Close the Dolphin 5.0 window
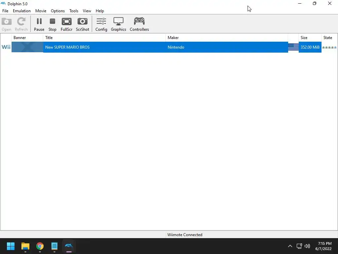The width and height of the screenshot is (338, 254). [x=330, y=3]
